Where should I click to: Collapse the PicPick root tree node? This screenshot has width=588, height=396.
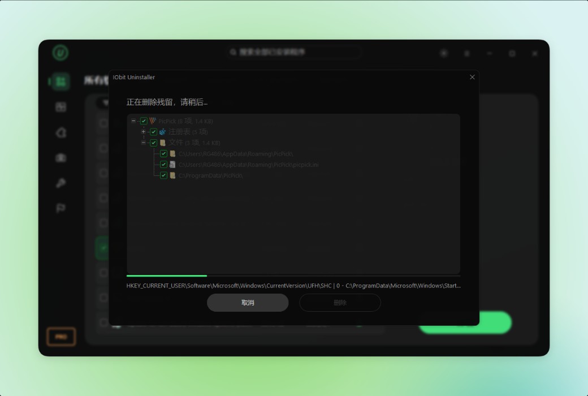(x=133, y=121)
